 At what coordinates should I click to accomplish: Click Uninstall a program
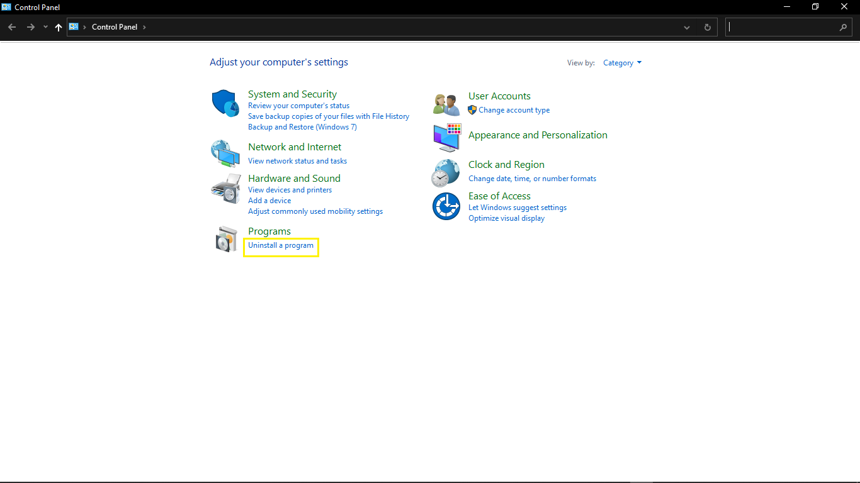[281, 245]
